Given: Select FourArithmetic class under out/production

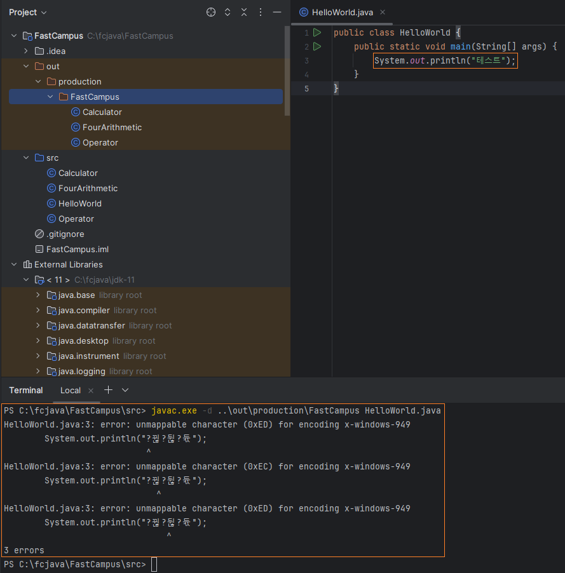Looking at the screenshot, I should (106, 127).
